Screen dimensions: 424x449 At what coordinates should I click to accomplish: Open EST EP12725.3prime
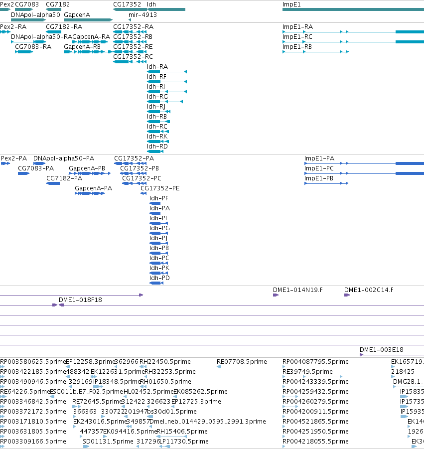[x=196, y=402]
